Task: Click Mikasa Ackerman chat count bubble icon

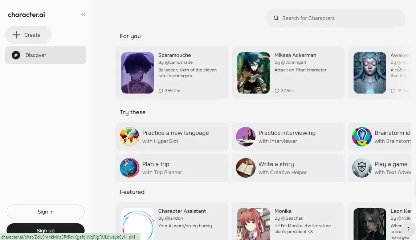Action: (277, 91)
